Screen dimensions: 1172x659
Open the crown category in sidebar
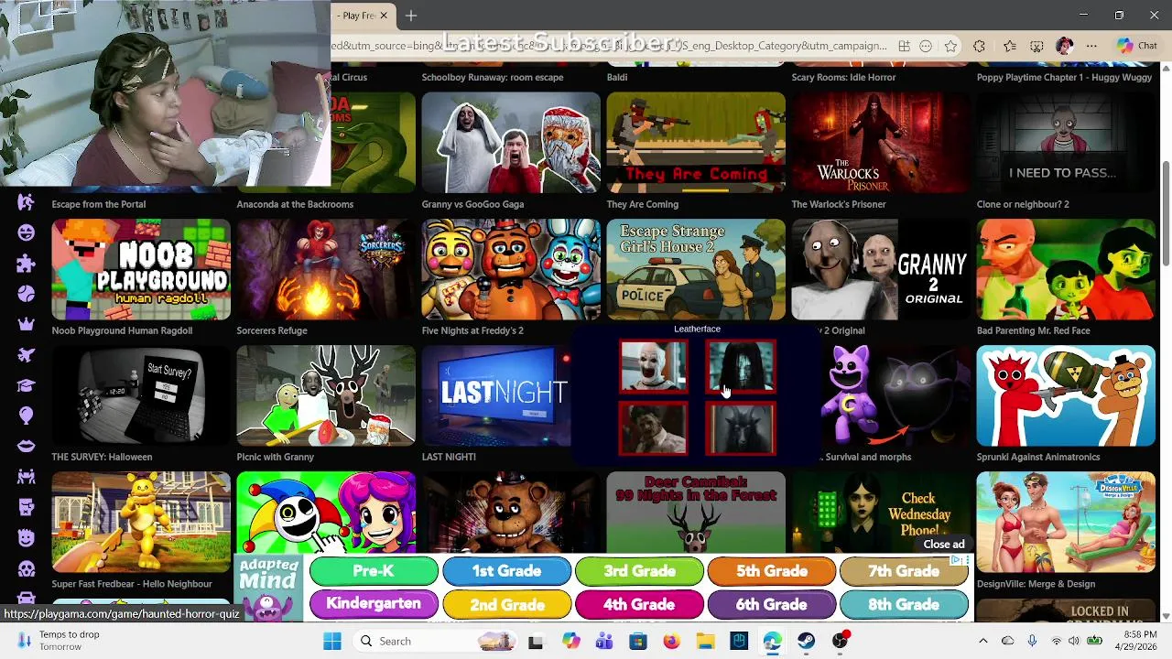click(x=26, y=324)
